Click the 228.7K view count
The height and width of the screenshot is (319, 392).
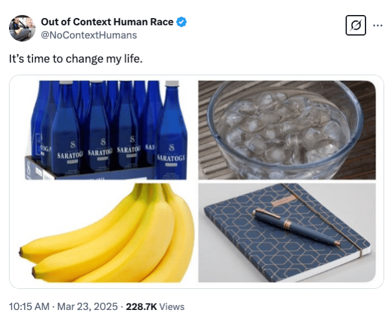pyautogui.click(x=142, y=307)
